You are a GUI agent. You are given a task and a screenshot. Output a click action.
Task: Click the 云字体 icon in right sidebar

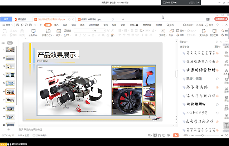coord(226,125)
